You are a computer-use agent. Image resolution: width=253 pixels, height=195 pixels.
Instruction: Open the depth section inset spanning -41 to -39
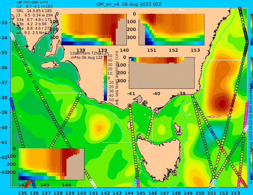point(162,73)
